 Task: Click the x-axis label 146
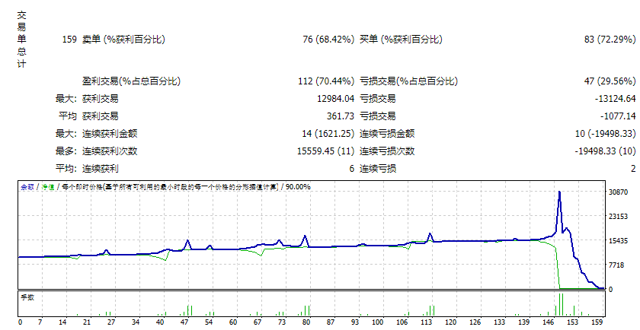click(548, 322)
